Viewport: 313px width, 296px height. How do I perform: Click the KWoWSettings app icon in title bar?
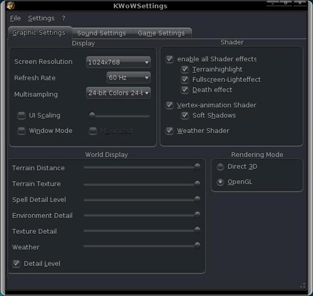point(10,5)
